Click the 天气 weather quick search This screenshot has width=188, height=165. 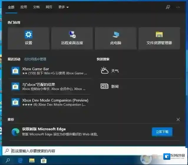coord(110,71)
